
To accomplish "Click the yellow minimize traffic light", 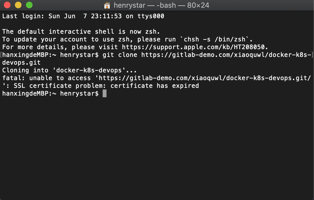I will click(18, 5).
